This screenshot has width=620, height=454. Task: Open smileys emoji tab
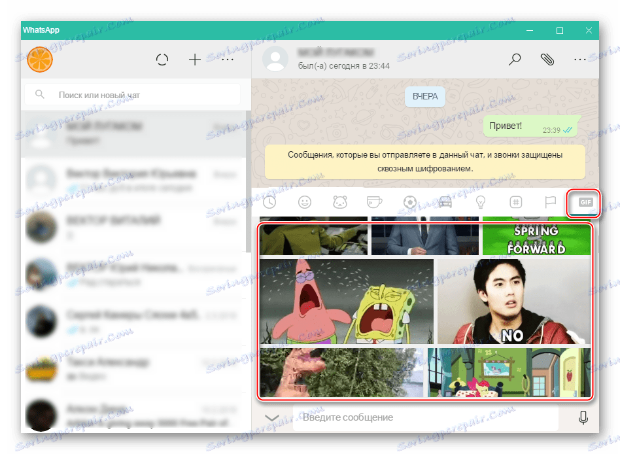[305, 203]
